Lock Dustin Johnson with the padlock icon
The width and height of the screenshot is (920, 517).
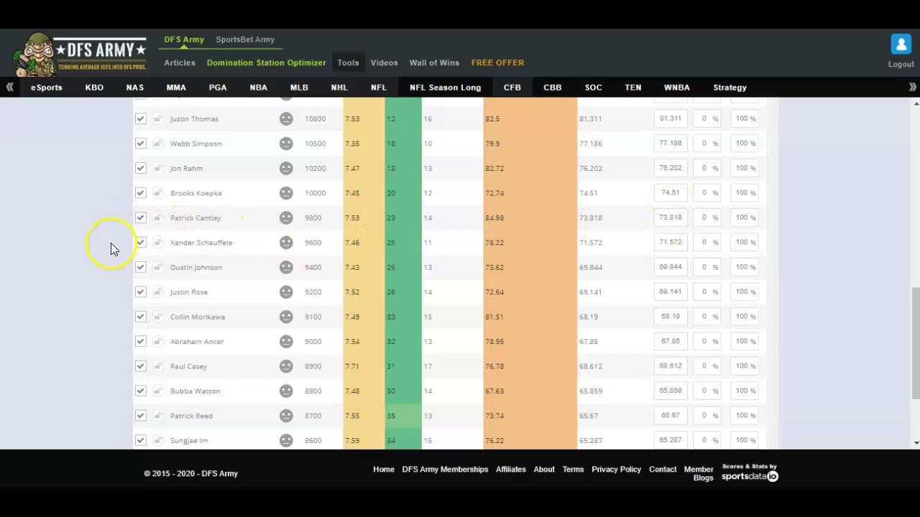point(157,267)
